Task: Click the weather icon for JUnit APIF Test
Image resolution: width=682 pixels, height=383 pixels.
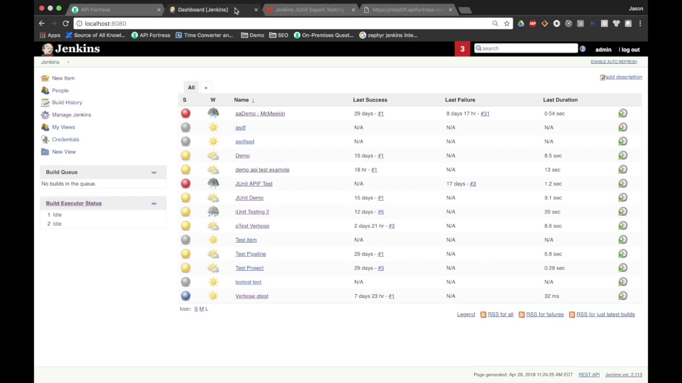Action: click(213, 184)
